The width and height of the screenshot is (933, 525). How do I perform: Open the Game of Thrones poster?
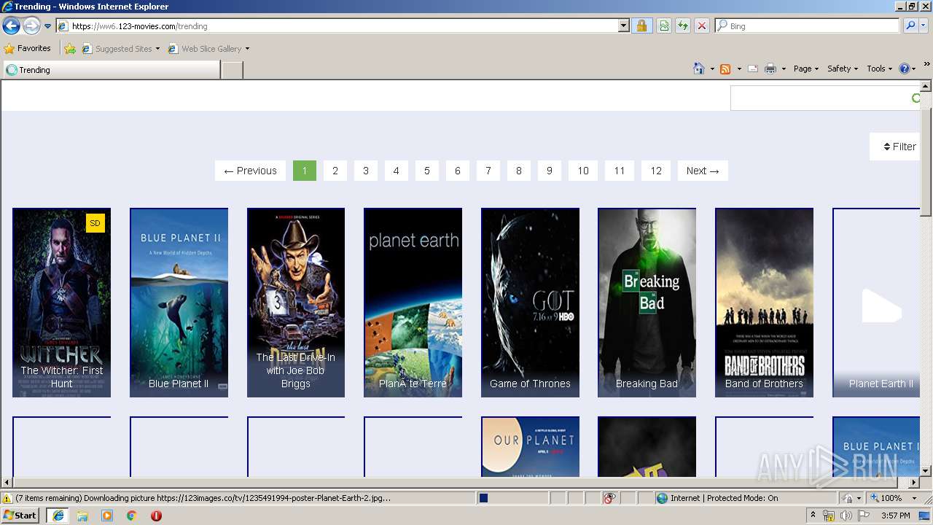point(530,303)
